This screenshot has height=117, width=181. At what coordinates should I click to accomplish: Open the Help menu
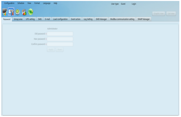pos(55,3)
